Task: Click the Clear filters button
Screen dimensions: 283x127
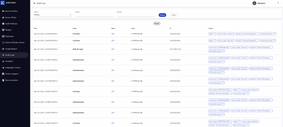Action: [x=174, y=15]
